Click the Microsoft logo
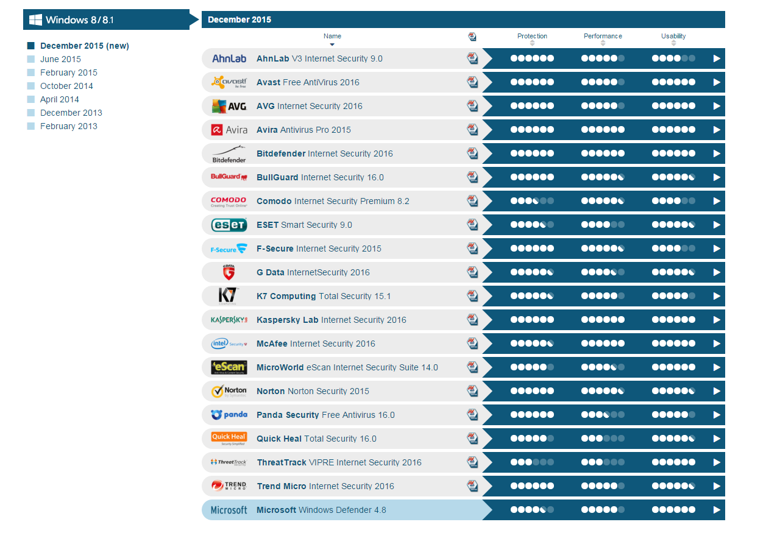 tap(229, 510)
